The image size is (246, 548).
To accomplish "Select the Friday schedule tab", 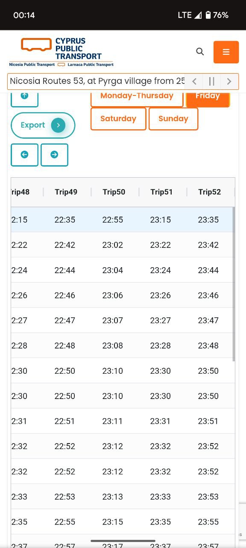I will (208, 97).
